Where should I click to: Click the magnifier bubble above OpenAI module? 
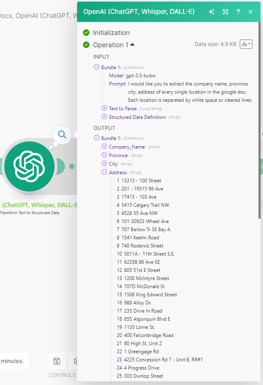[62, 135]
